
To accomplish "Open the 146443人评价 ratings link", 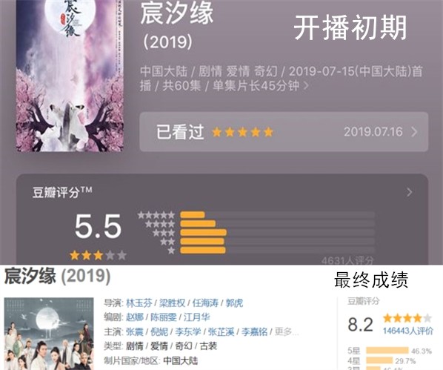I will [407, 331].
